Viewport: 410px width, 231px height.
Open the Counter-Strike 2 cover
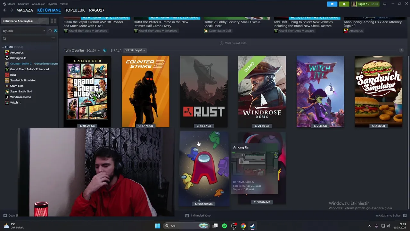pos(145,91)
